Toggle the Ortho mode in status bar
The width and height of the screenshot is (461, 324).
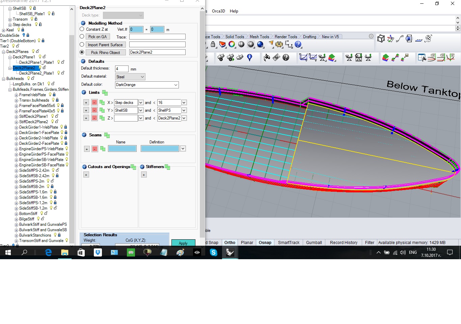(230, 243)
